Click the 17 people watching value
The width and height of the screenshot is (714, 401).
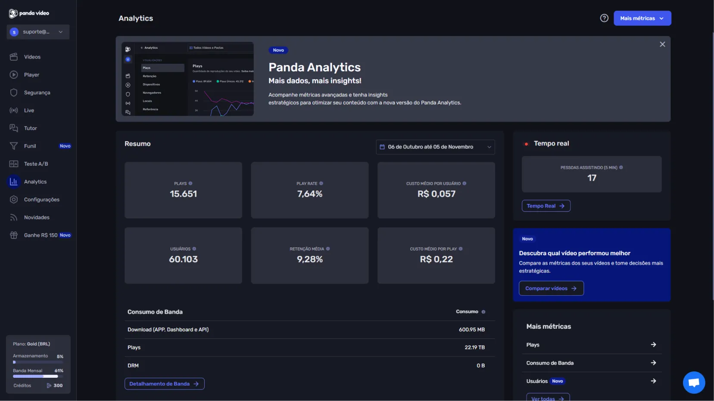[592, 178]
